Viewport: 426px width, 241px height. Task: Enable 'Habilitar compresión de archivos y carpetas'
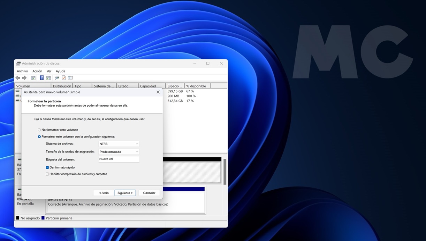click(47, 174)
